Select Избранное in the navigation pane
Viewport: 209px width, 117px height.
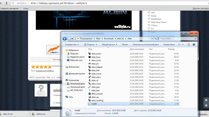point(73,50)
